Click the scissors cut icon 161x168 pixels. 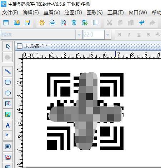[110, 23]
